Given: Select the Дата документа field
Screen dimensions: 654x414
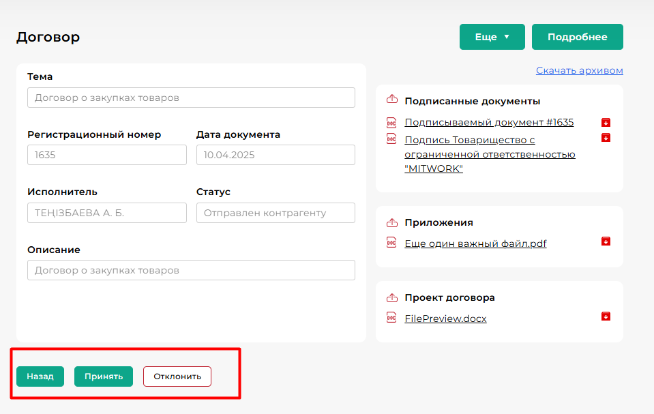Looking at the screenshot, I should click(276, 155).
